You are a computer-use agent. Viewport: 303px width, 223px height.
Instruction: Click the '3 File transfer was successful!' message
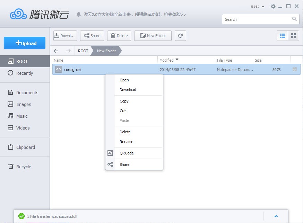(x=52, y=216)
